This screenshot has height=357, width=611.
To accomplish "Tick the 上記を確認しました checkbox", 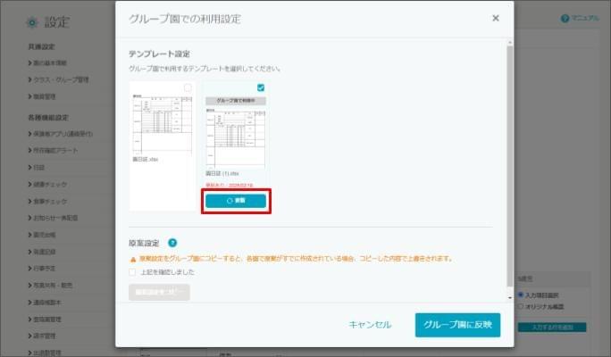I will 133,272.
